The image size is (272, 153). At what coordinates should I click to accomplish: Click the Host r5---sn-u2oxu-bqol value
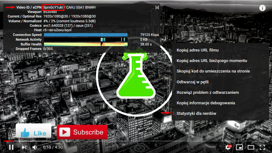click(57, 30)
